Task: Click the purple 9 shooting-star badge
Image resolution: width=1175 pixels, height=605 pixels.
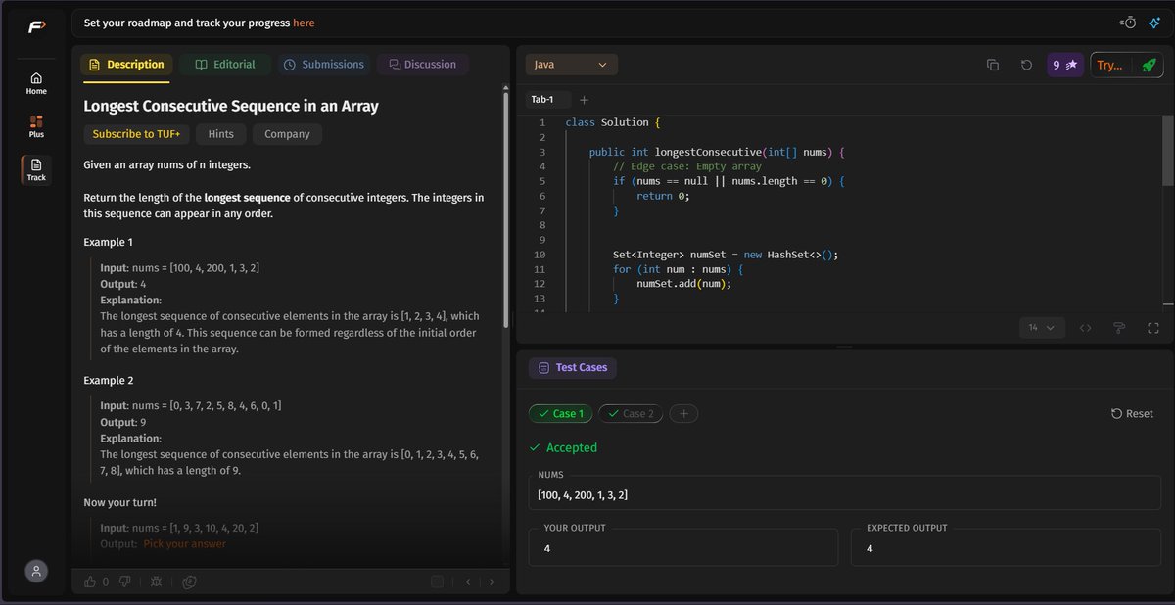Action: click(1064, 65)
